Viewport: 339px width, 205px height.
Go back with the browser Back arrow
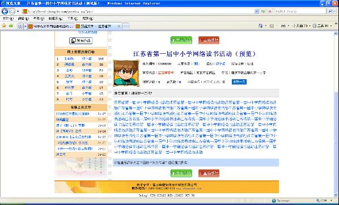coord(5,11)
